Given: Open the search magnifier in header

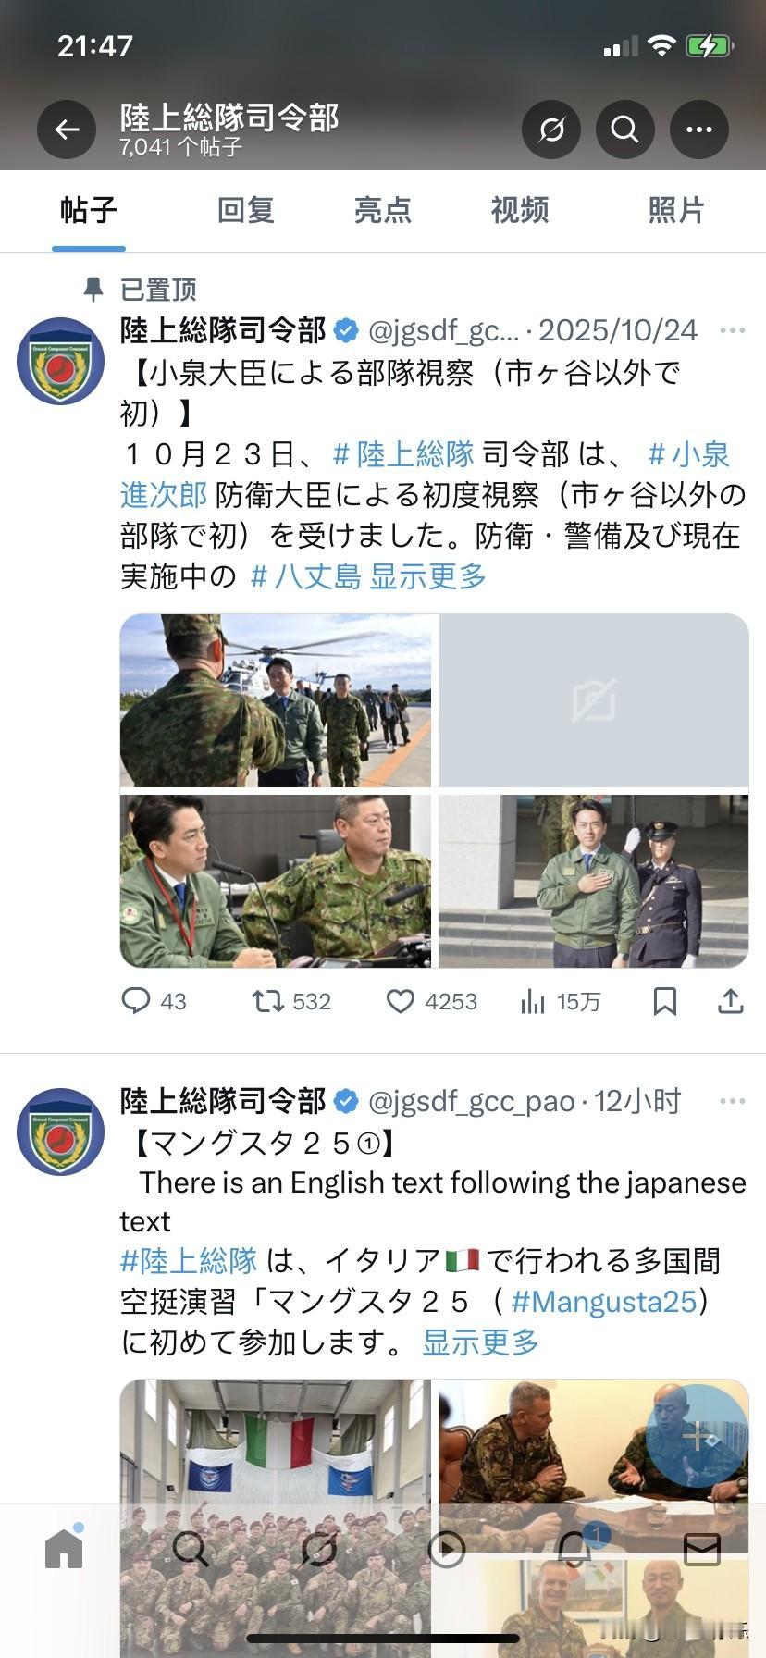Looking at the screenshot, I should (x=625, y=130).
